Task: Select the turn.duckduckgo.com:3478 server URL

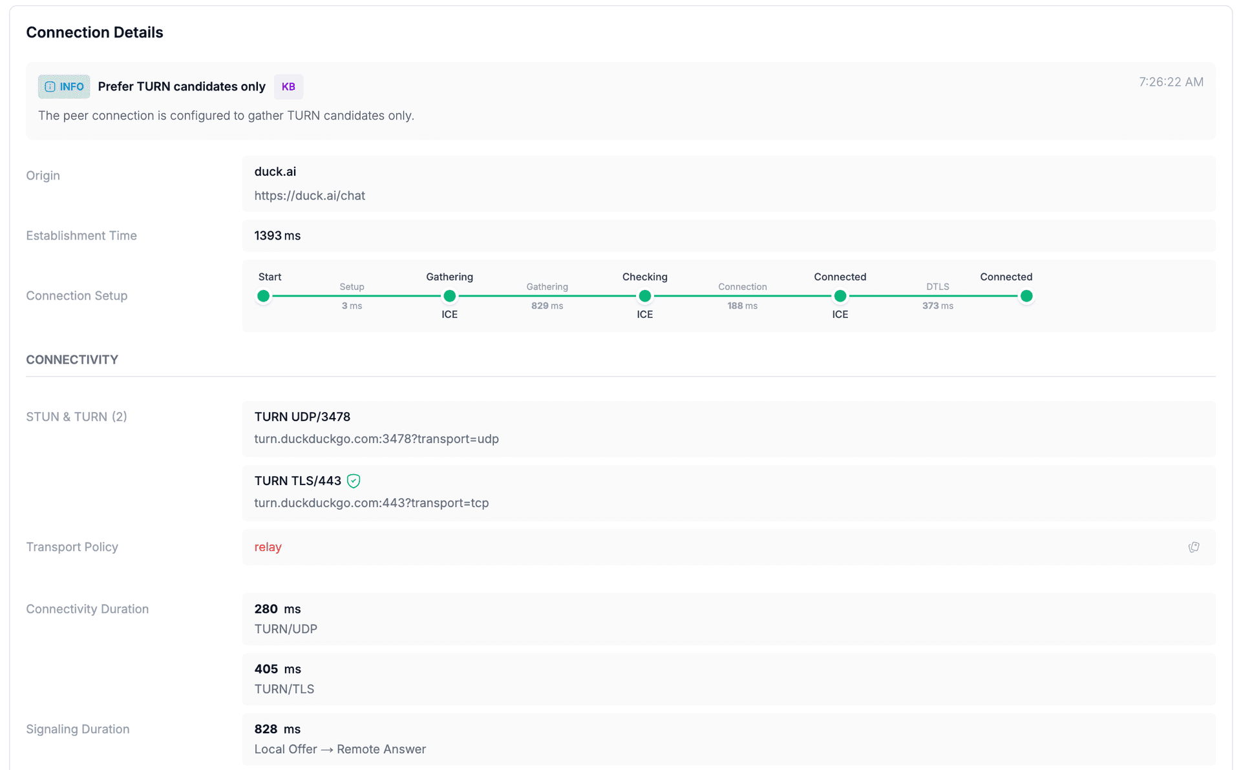Action: pyautogui.click(x=376, y=439)
